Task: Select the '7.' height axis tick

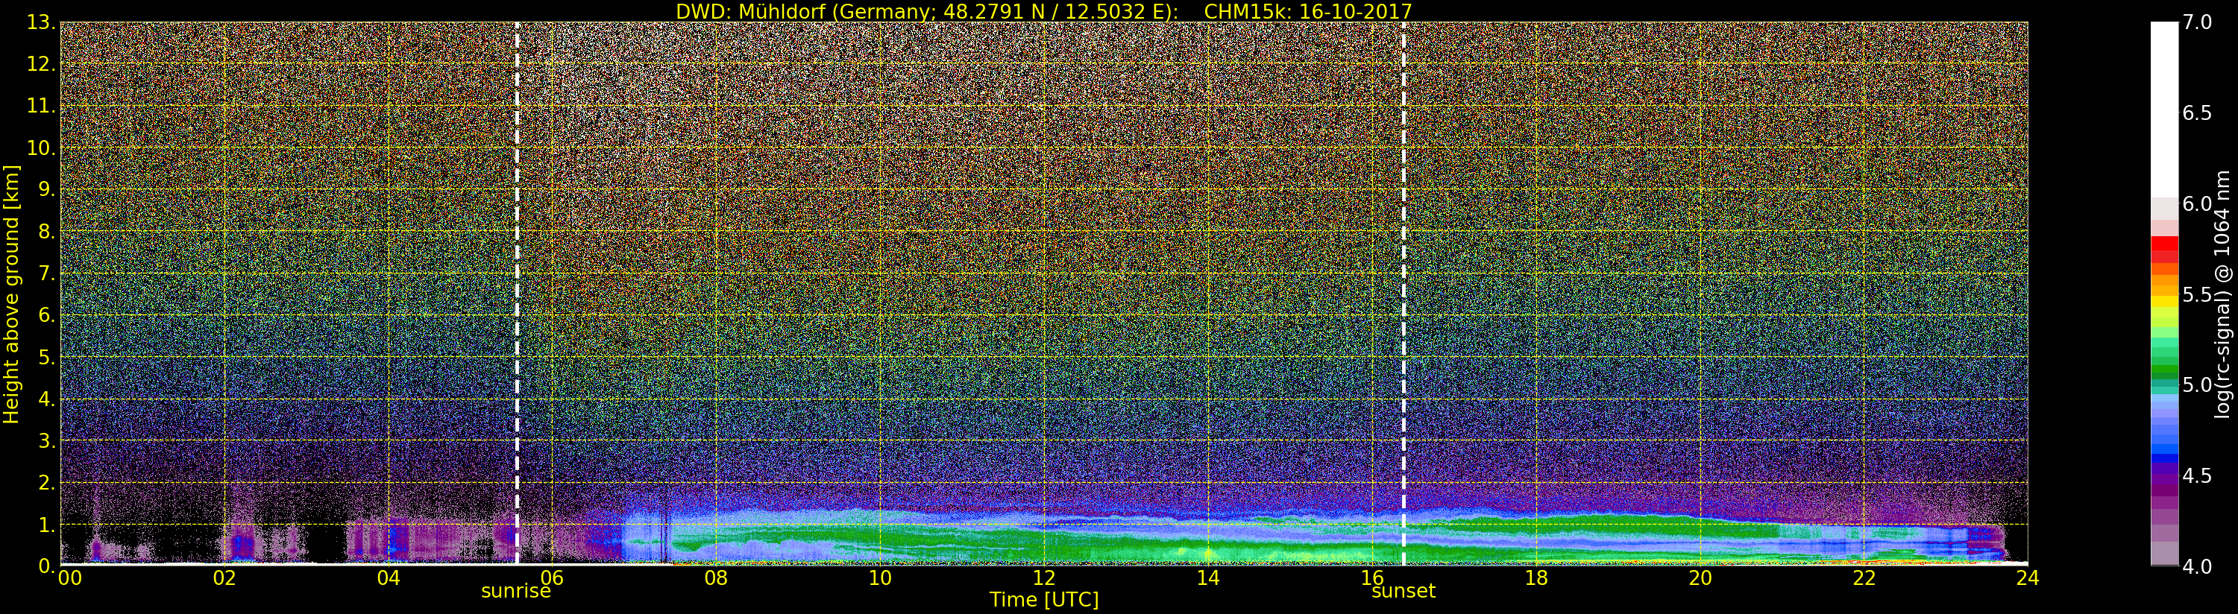Action: click(x=46, y=273)
